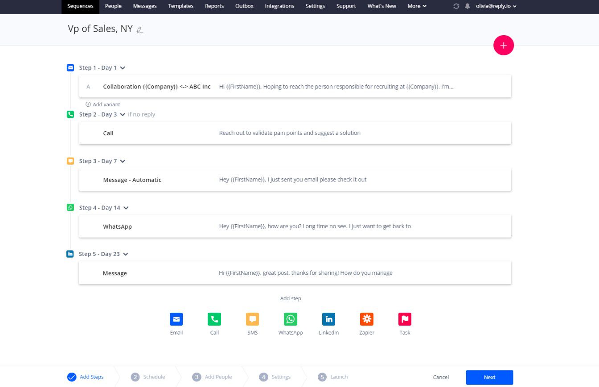Open the Reports tab
The height and width of the screenshot is (387, 599).
point(214,6)
